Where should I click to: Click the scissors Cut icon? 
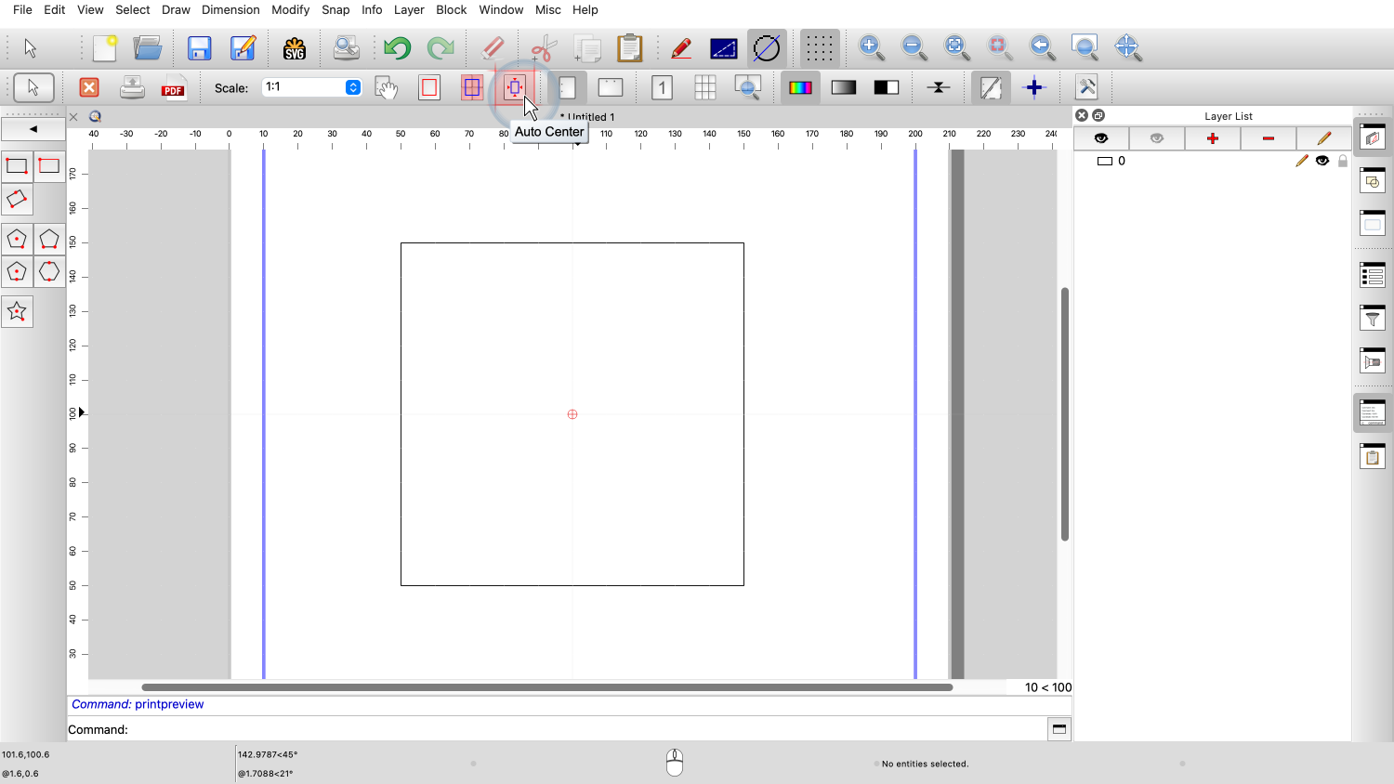click(x=544, y=48)
